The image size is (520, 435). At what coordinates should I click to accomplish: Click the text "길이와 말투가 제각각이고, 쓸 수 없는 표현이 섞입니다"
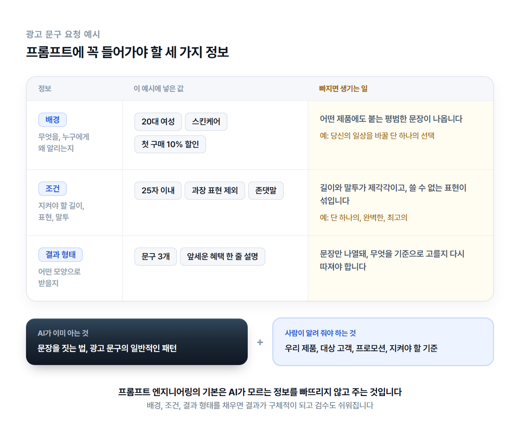point(393,194)
